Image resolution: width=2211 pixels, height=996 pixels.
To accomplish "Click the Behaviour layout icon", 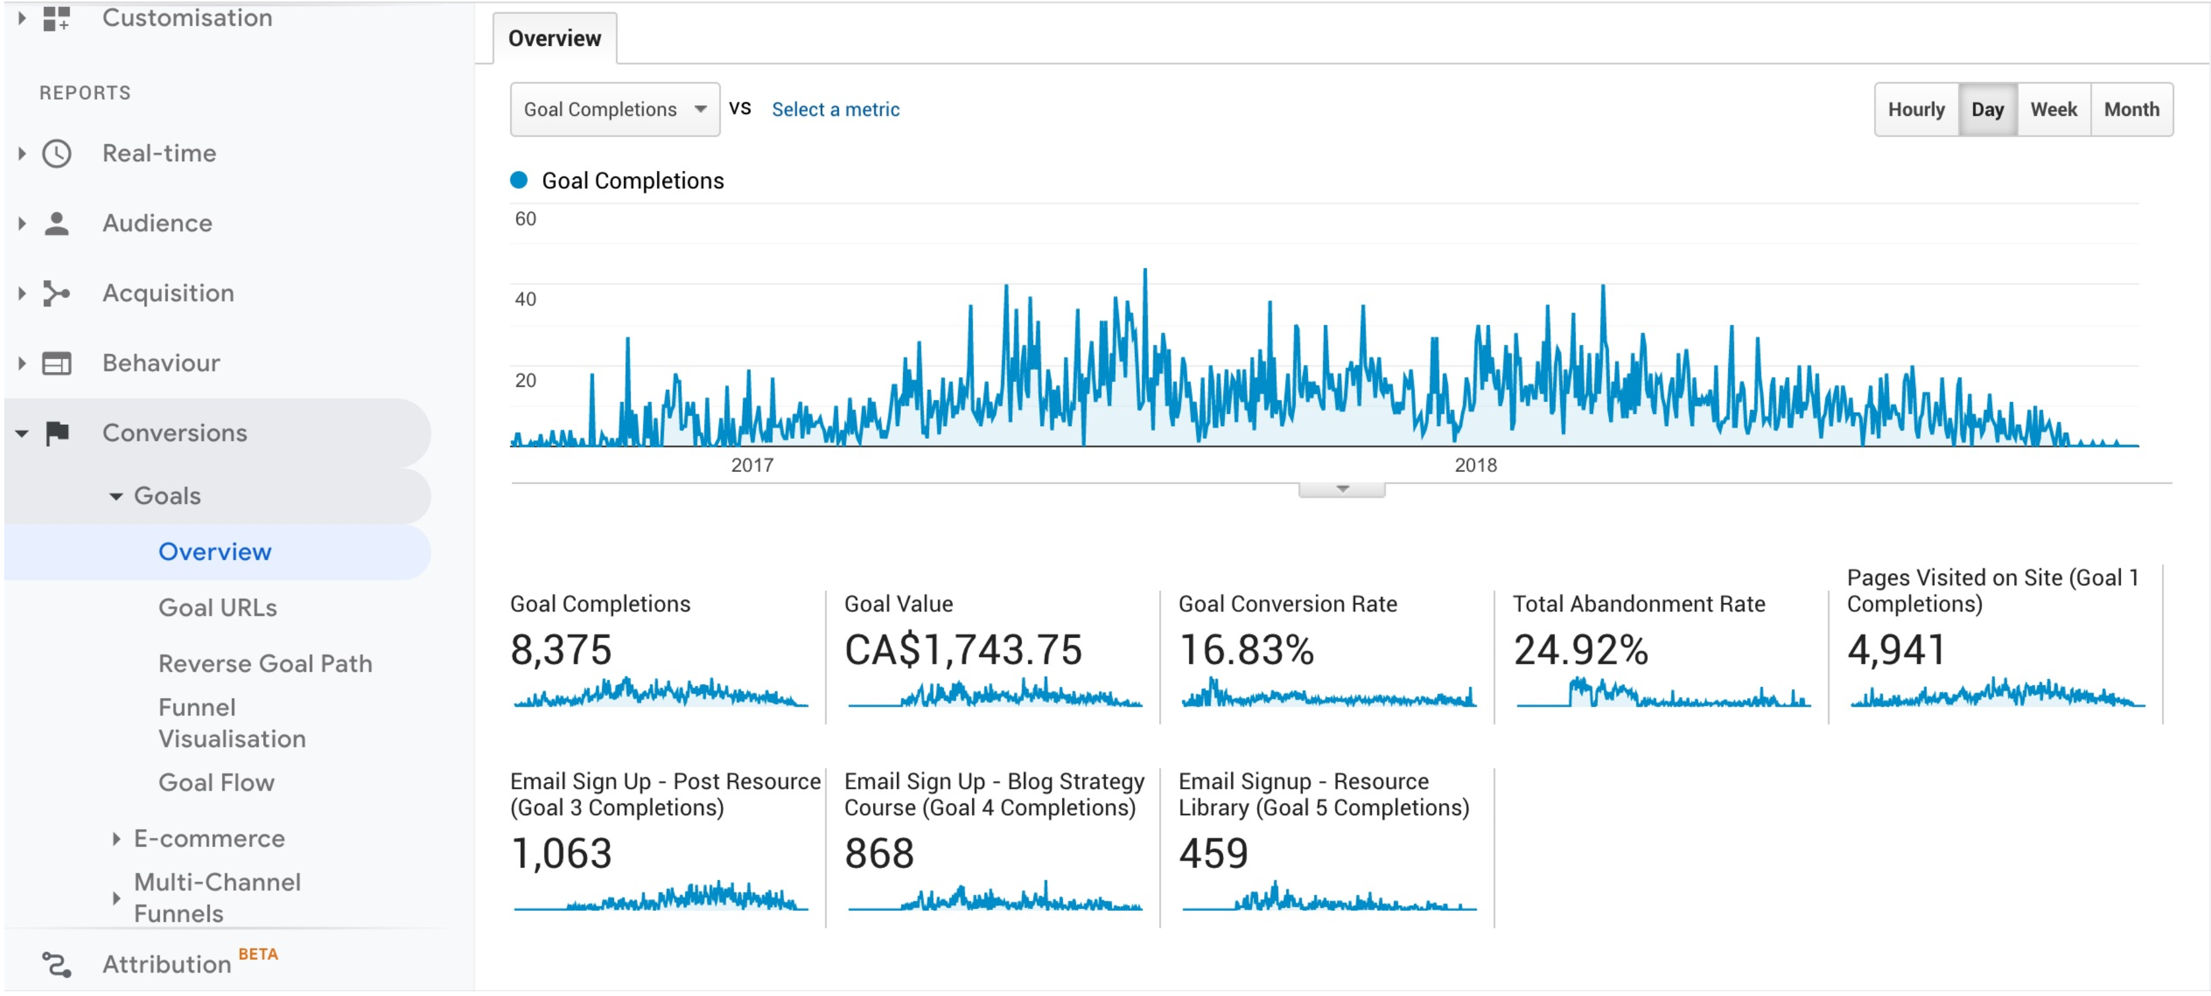I will coord(56,363).
